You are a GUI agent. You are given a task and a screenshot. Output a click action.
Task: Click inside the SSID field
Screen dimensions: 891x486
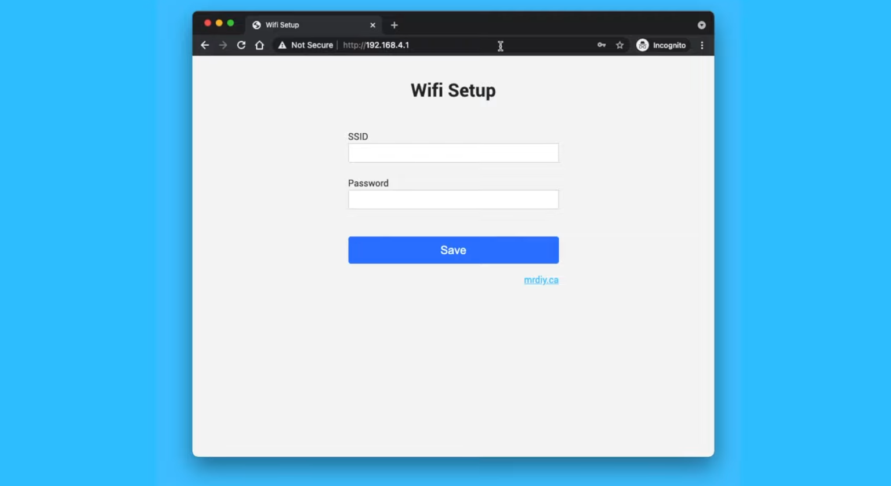[453, 152]
